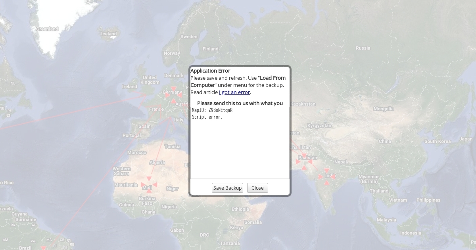Click the Finland map label

point(211,49)
